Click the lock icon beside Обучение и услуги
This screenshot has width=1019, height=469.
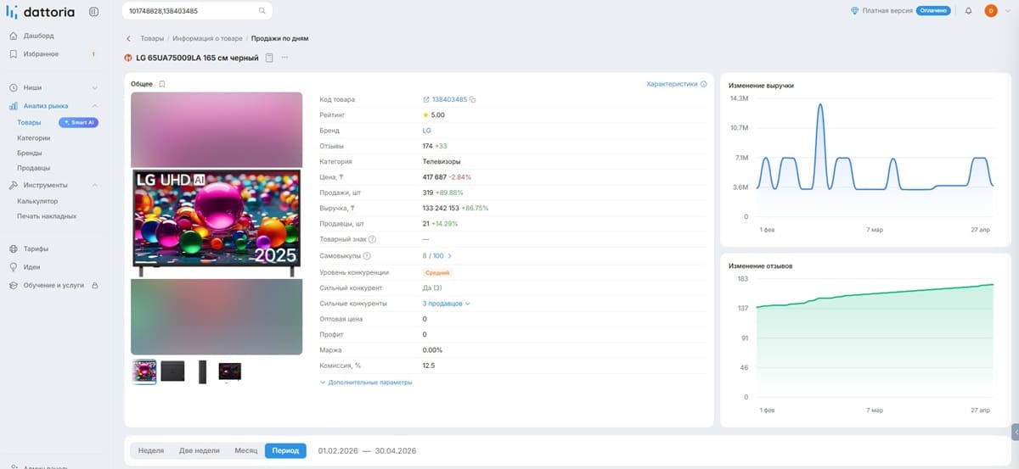tap(94, 286)
